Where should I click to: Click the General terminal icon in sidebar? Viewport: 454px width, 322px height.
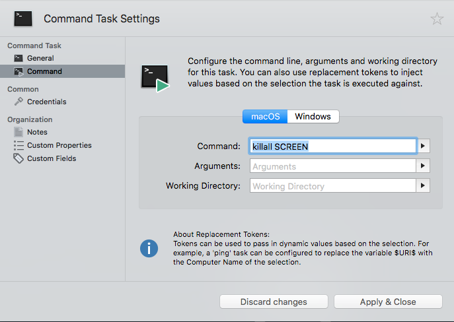pos(19,59)
